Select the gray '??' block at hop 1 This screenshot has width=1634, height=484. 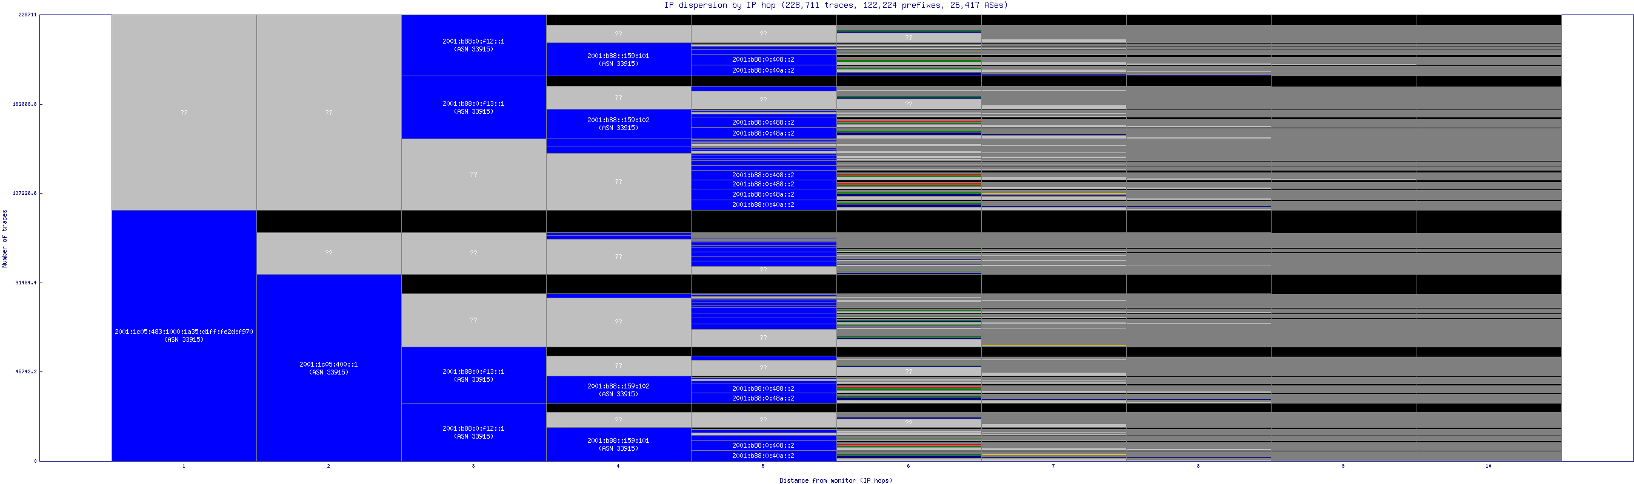coord(184,112)
